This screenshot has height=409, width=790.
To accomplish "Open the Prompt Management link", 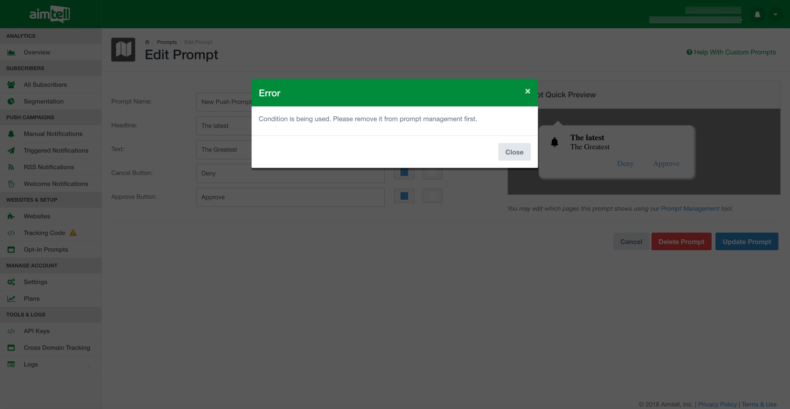I will (690, 209).
